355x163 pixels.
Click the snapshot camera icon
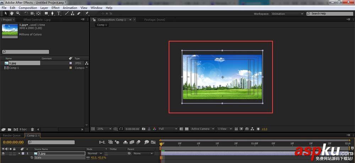[x=143, y=129]
